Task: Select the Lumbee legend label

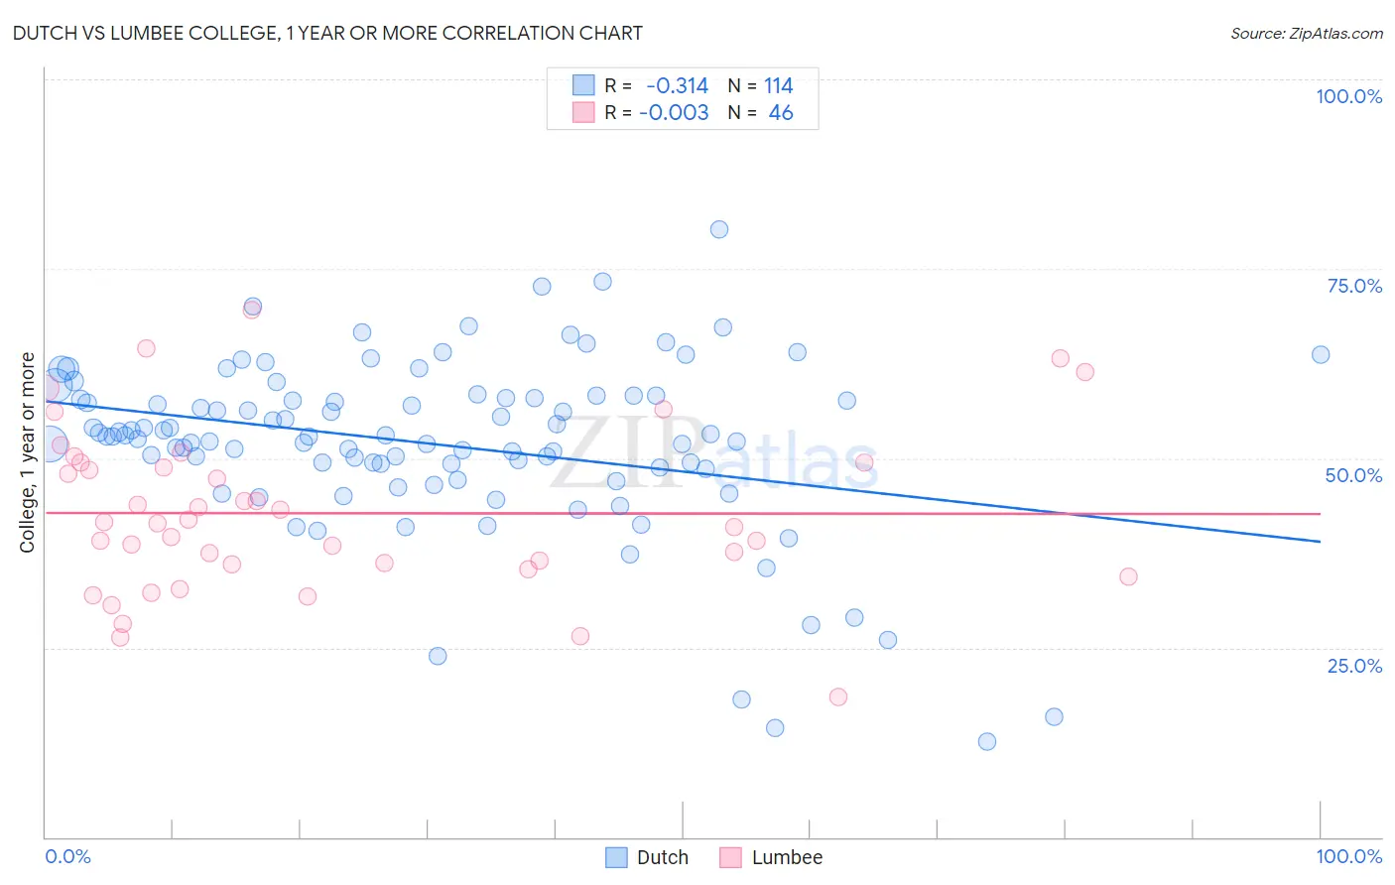Action: pos(788,857)
